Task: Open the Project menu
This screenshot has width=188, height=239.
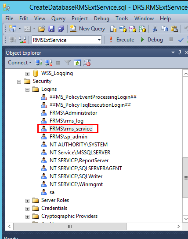Action: pos(80,19)
